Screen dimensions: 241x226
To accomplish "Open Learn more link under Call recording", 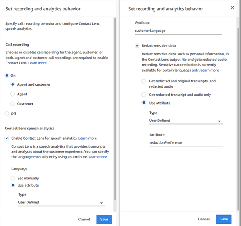I will click(37, 63).
